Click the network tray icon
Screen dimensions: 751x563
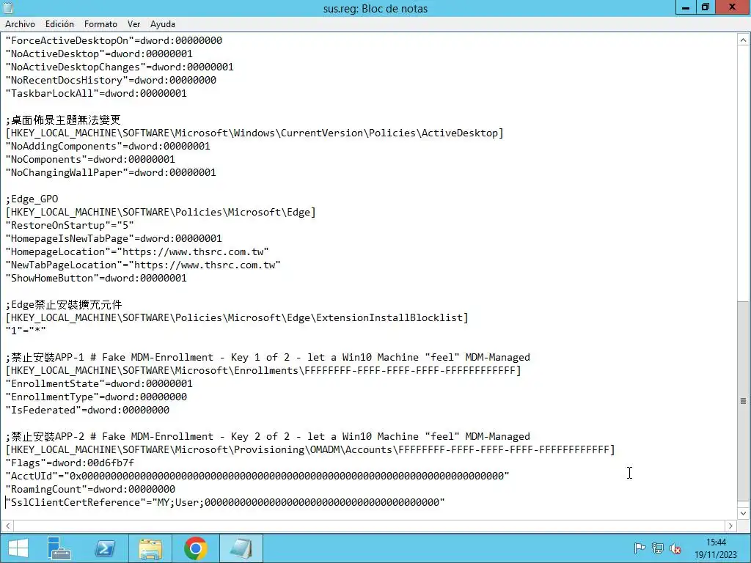click(658, 548)
